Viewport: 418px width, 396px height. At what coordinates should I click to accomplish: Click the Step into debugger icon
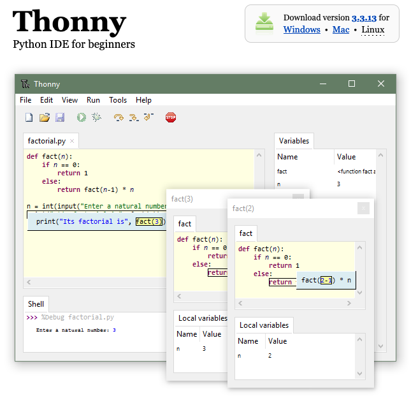(134, 117)
